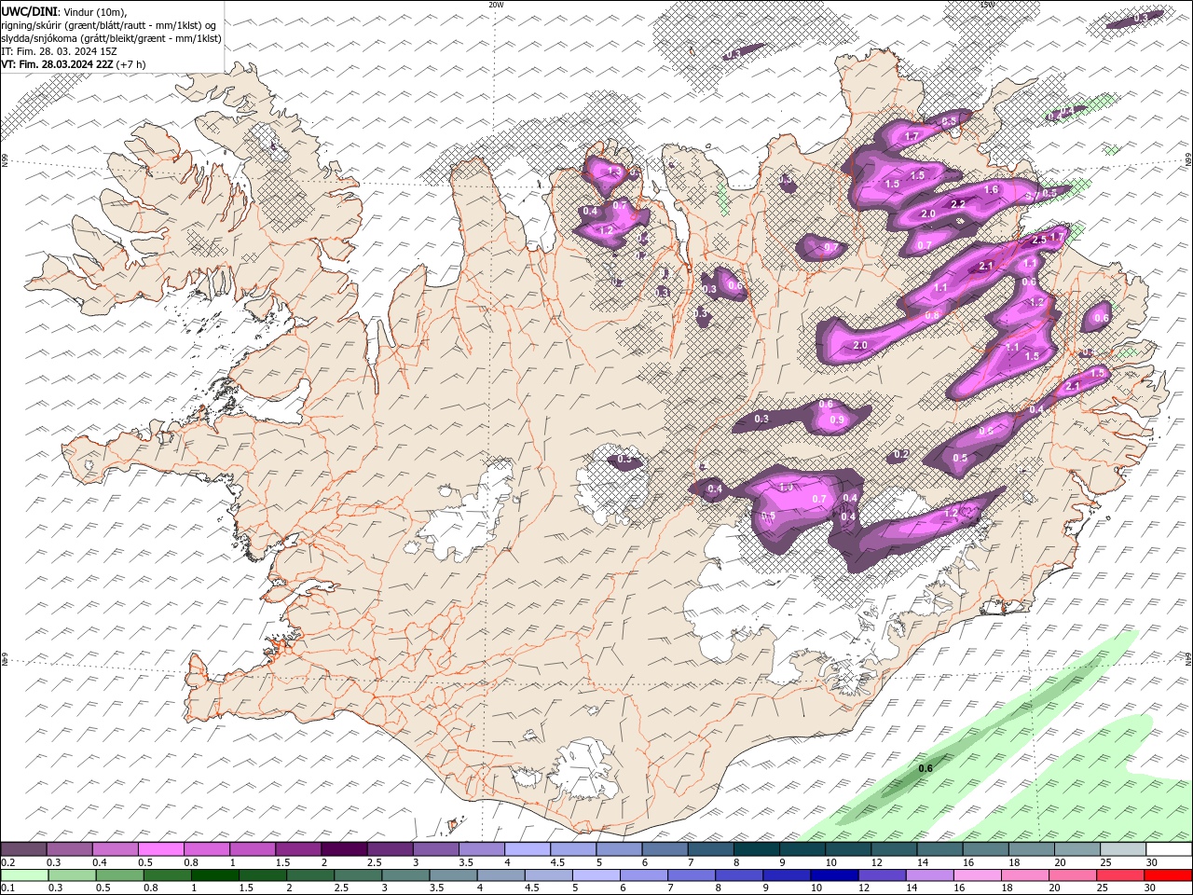Select bright pink 0.5 snow legend swatch
The image size is (1193, 895).
point(160,849)
